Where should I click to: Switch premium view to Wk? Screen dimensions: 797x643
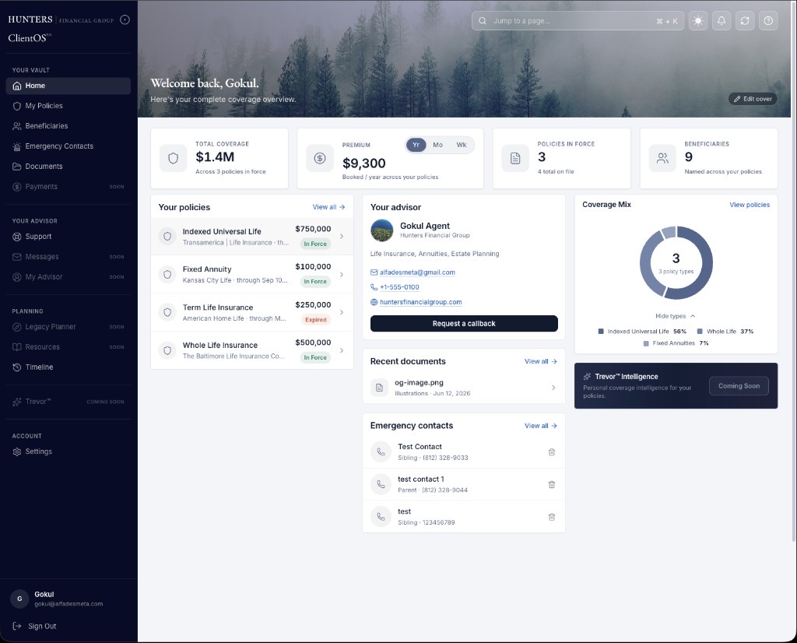[x=461, y=145]
